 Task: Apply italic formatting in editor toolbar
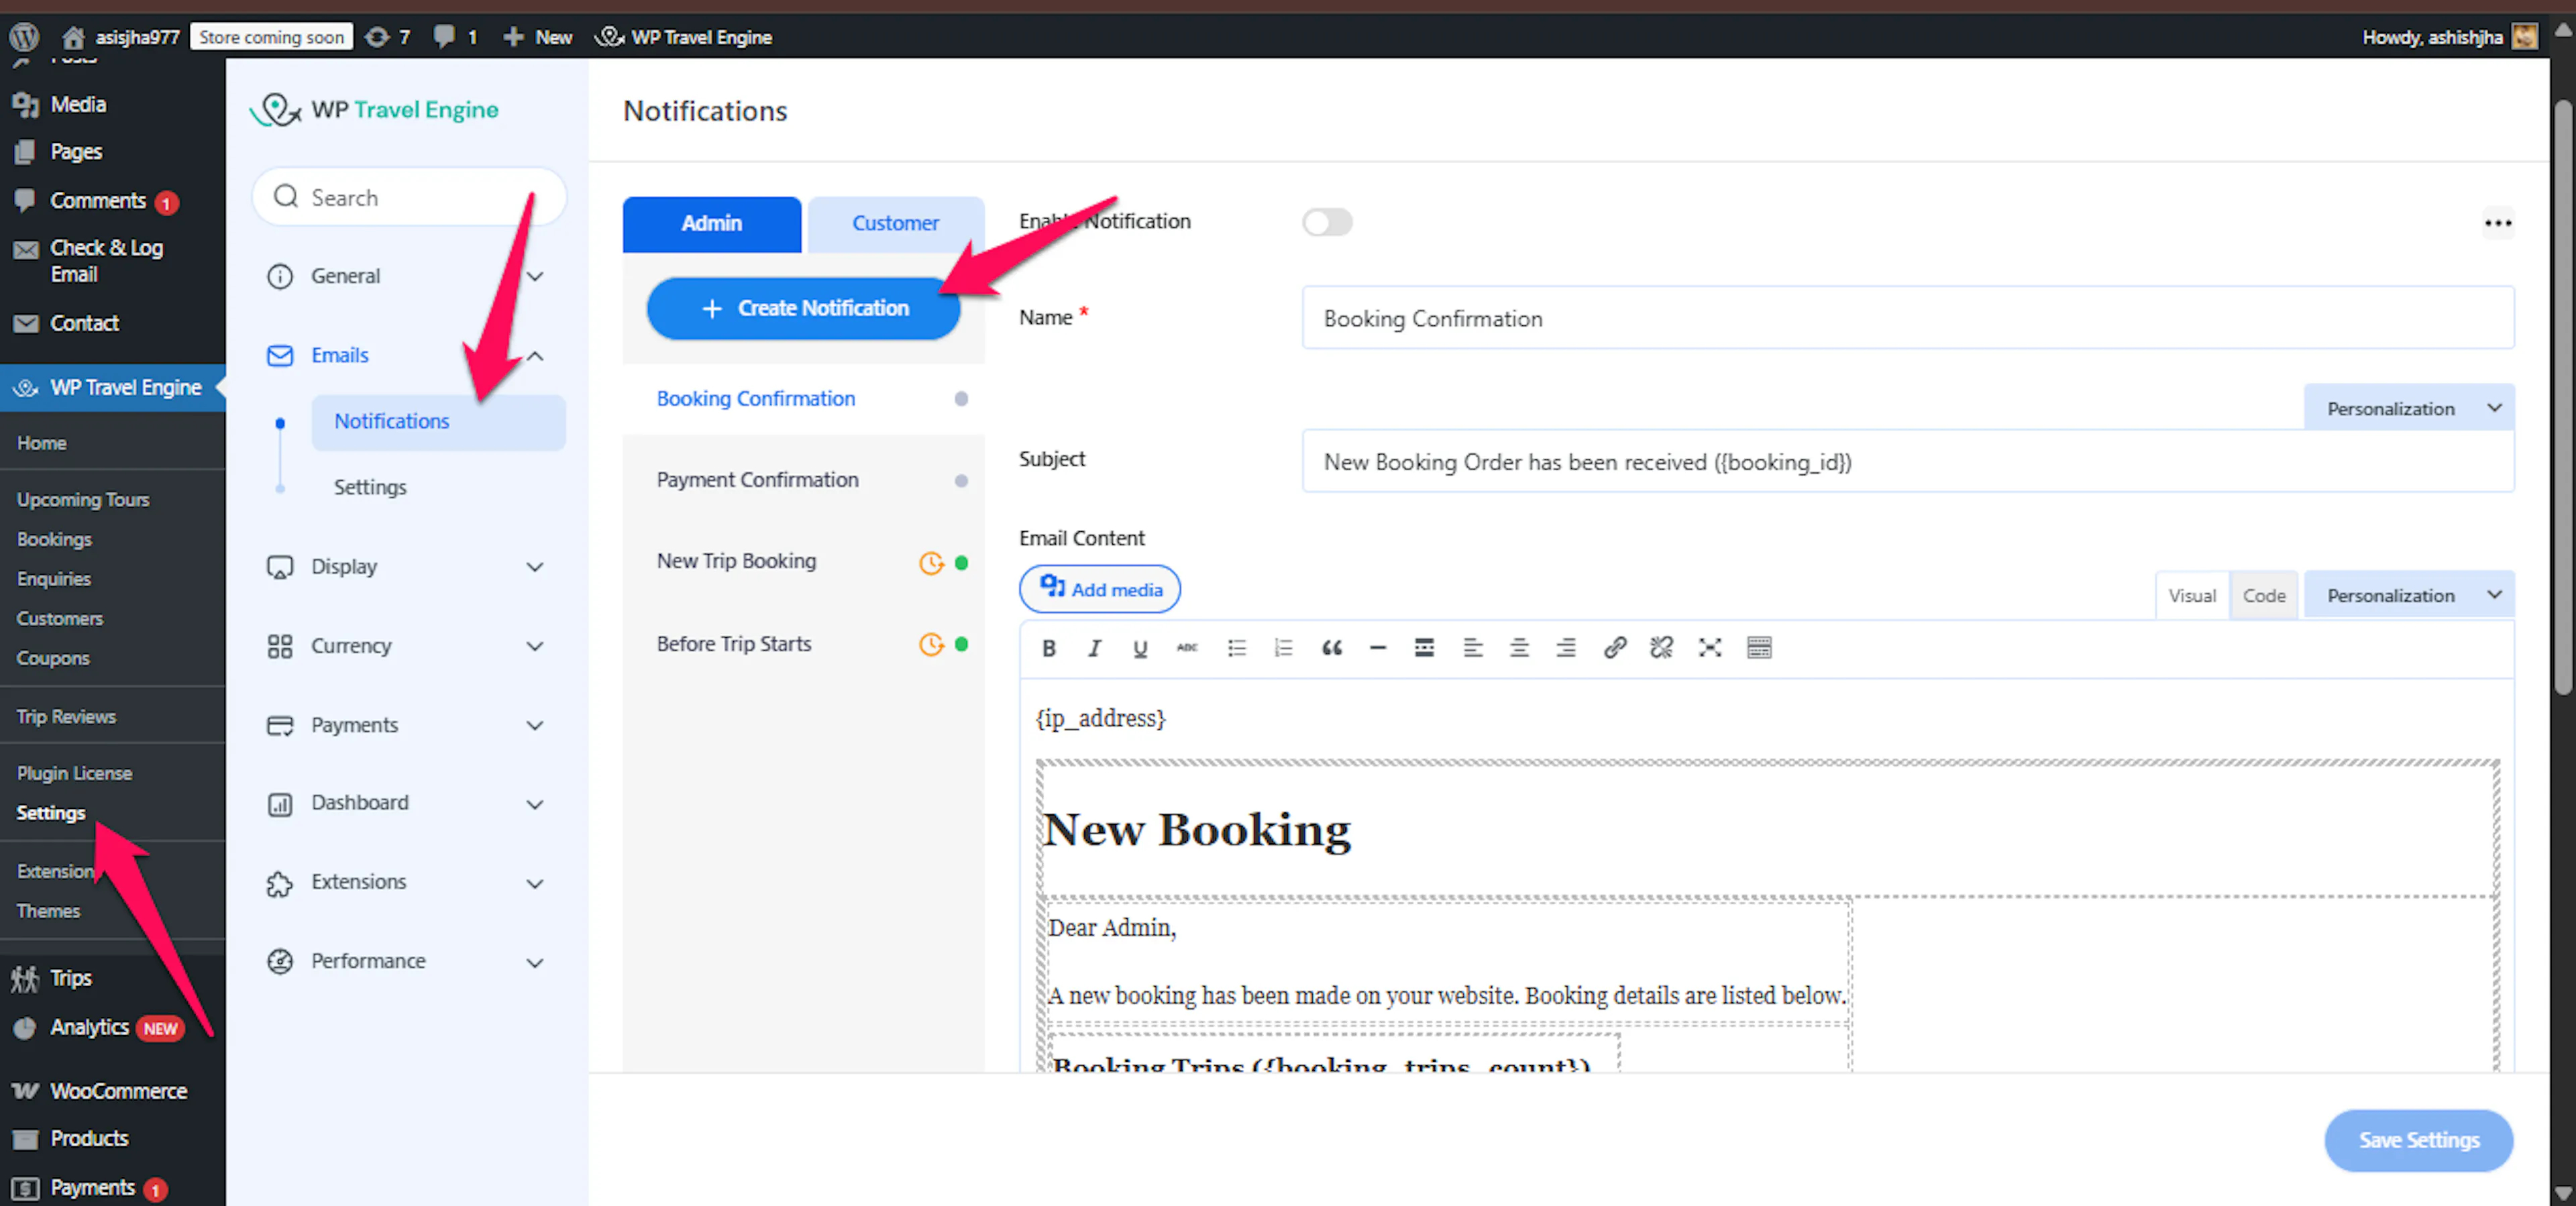[1094, 648]
